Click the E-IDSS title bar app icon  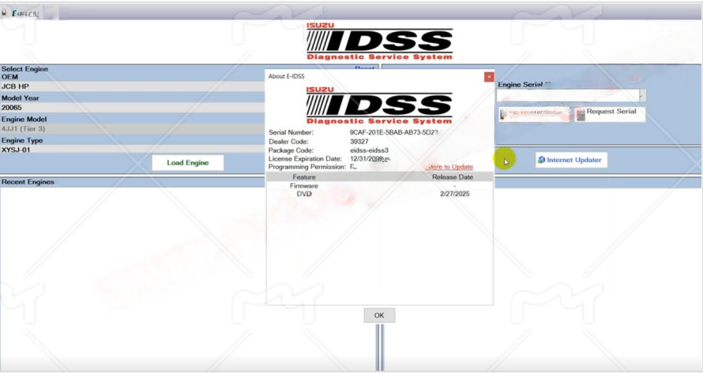(4, 13)
